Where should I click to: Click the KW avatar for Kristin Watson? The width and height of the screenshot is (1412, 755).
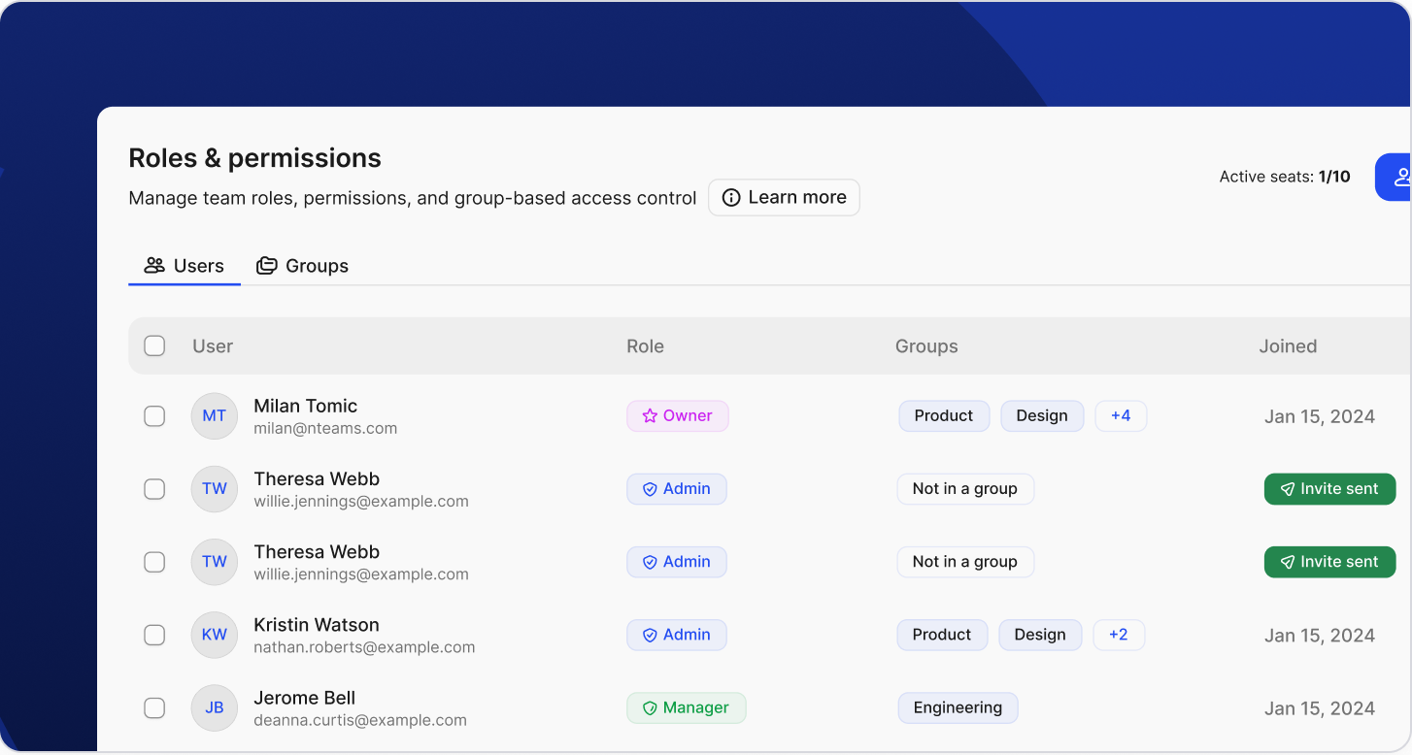click(x=214, y=635)
